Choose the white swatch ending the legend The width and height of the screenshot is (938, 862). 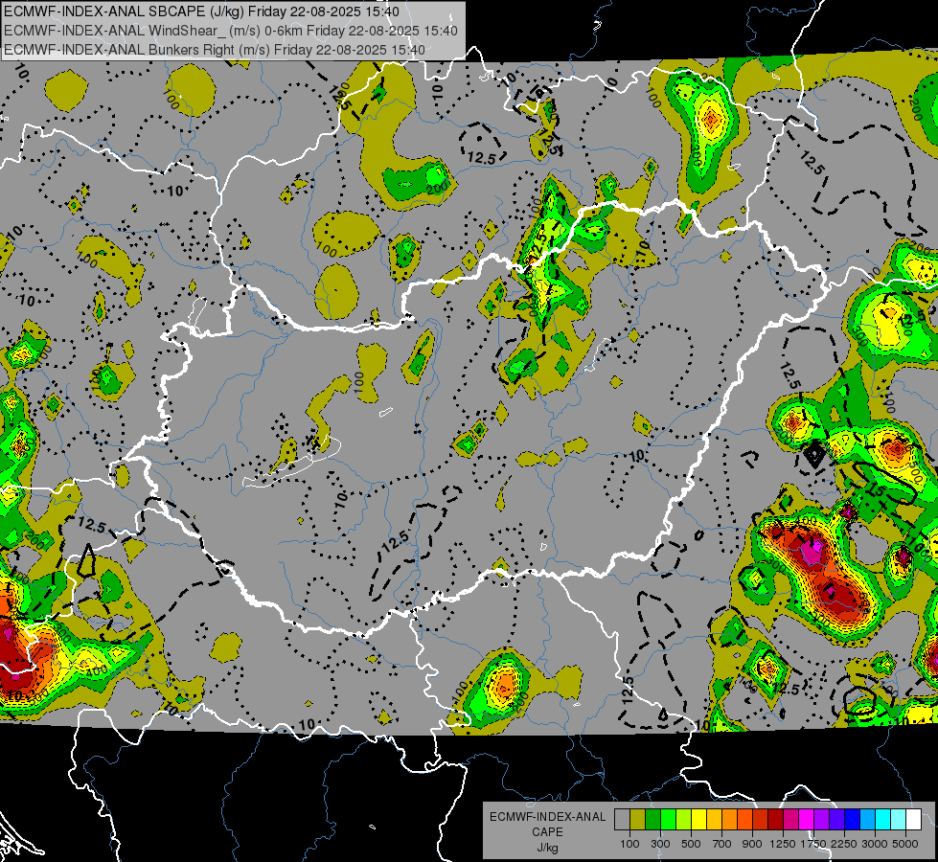(x=914, y=819)
